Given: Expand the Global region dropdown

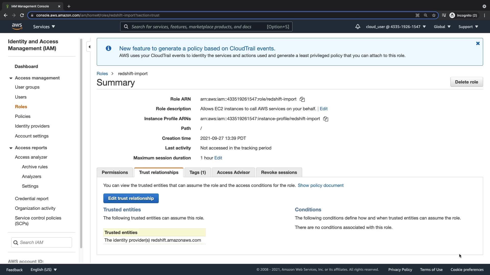Looking at the screenshot, I should 442,27.
